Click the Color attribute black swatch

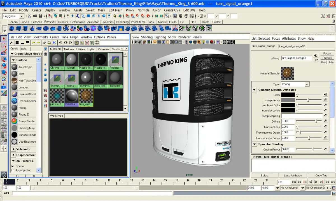288,95
